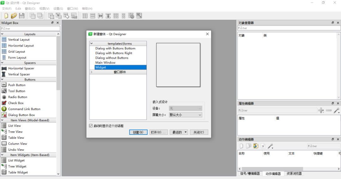Open the wrench dropdown in 动作编辑器

pos(270,146)
